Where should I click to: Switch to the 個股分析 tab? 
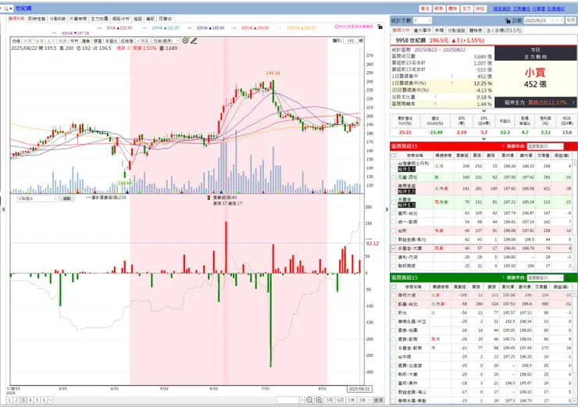click(120, 19)
